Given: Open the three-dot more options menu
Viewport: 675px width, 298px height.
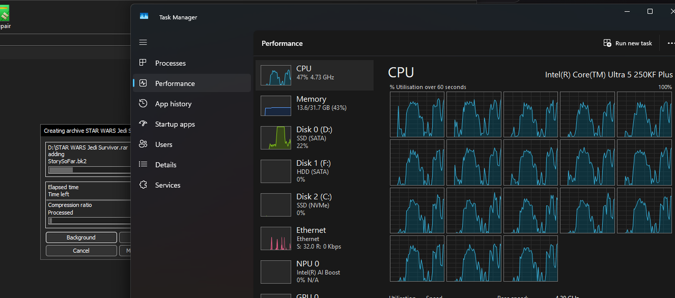Looking at the screenshot, I should (x=671, y=43).
